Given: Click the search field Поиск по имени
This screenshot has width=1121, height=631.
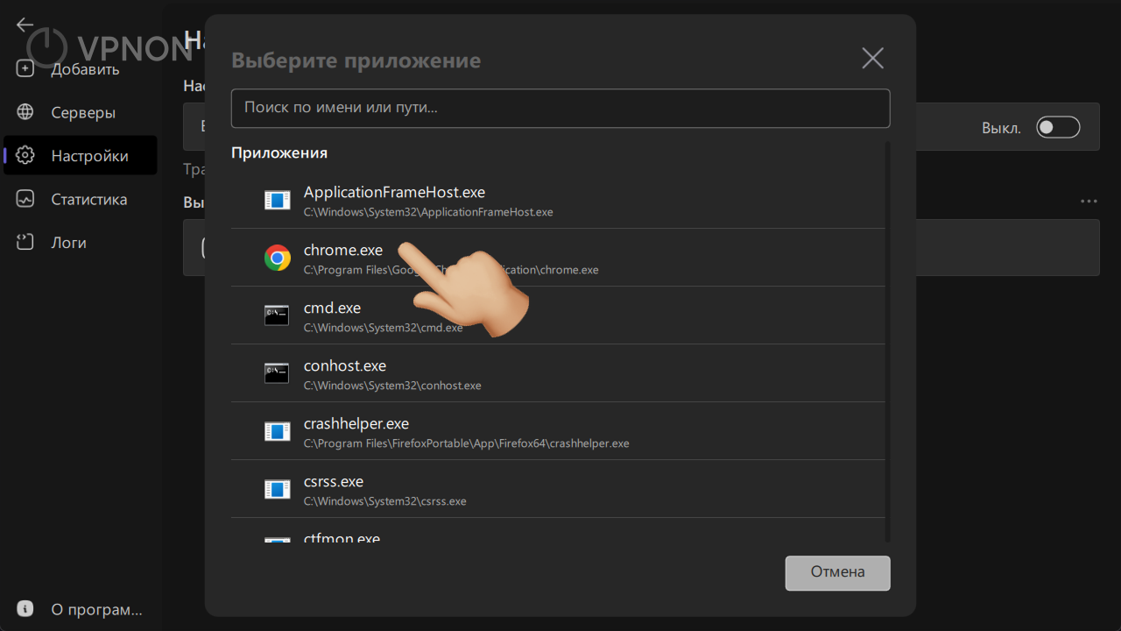Looking at the screenshot, I should coord(560,108).
